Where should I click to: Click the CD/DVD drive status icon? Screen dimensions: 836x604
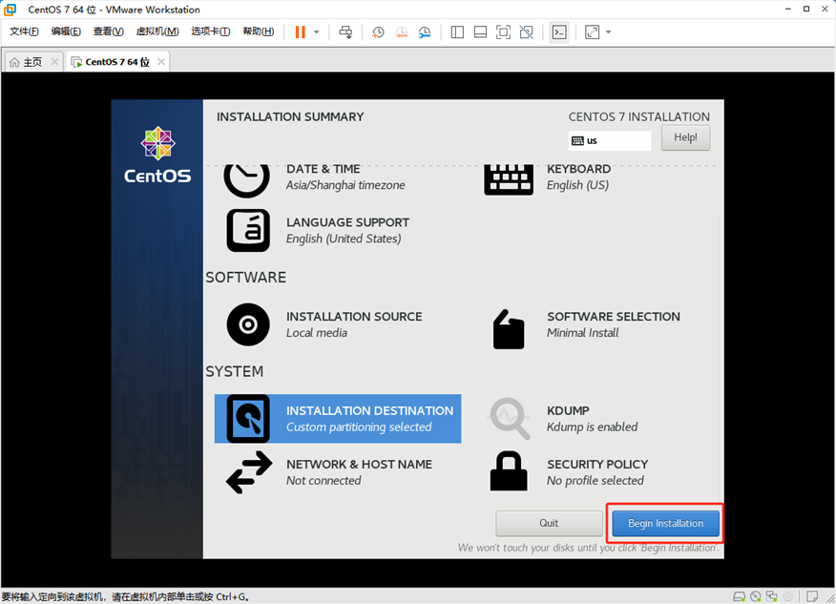755,596
